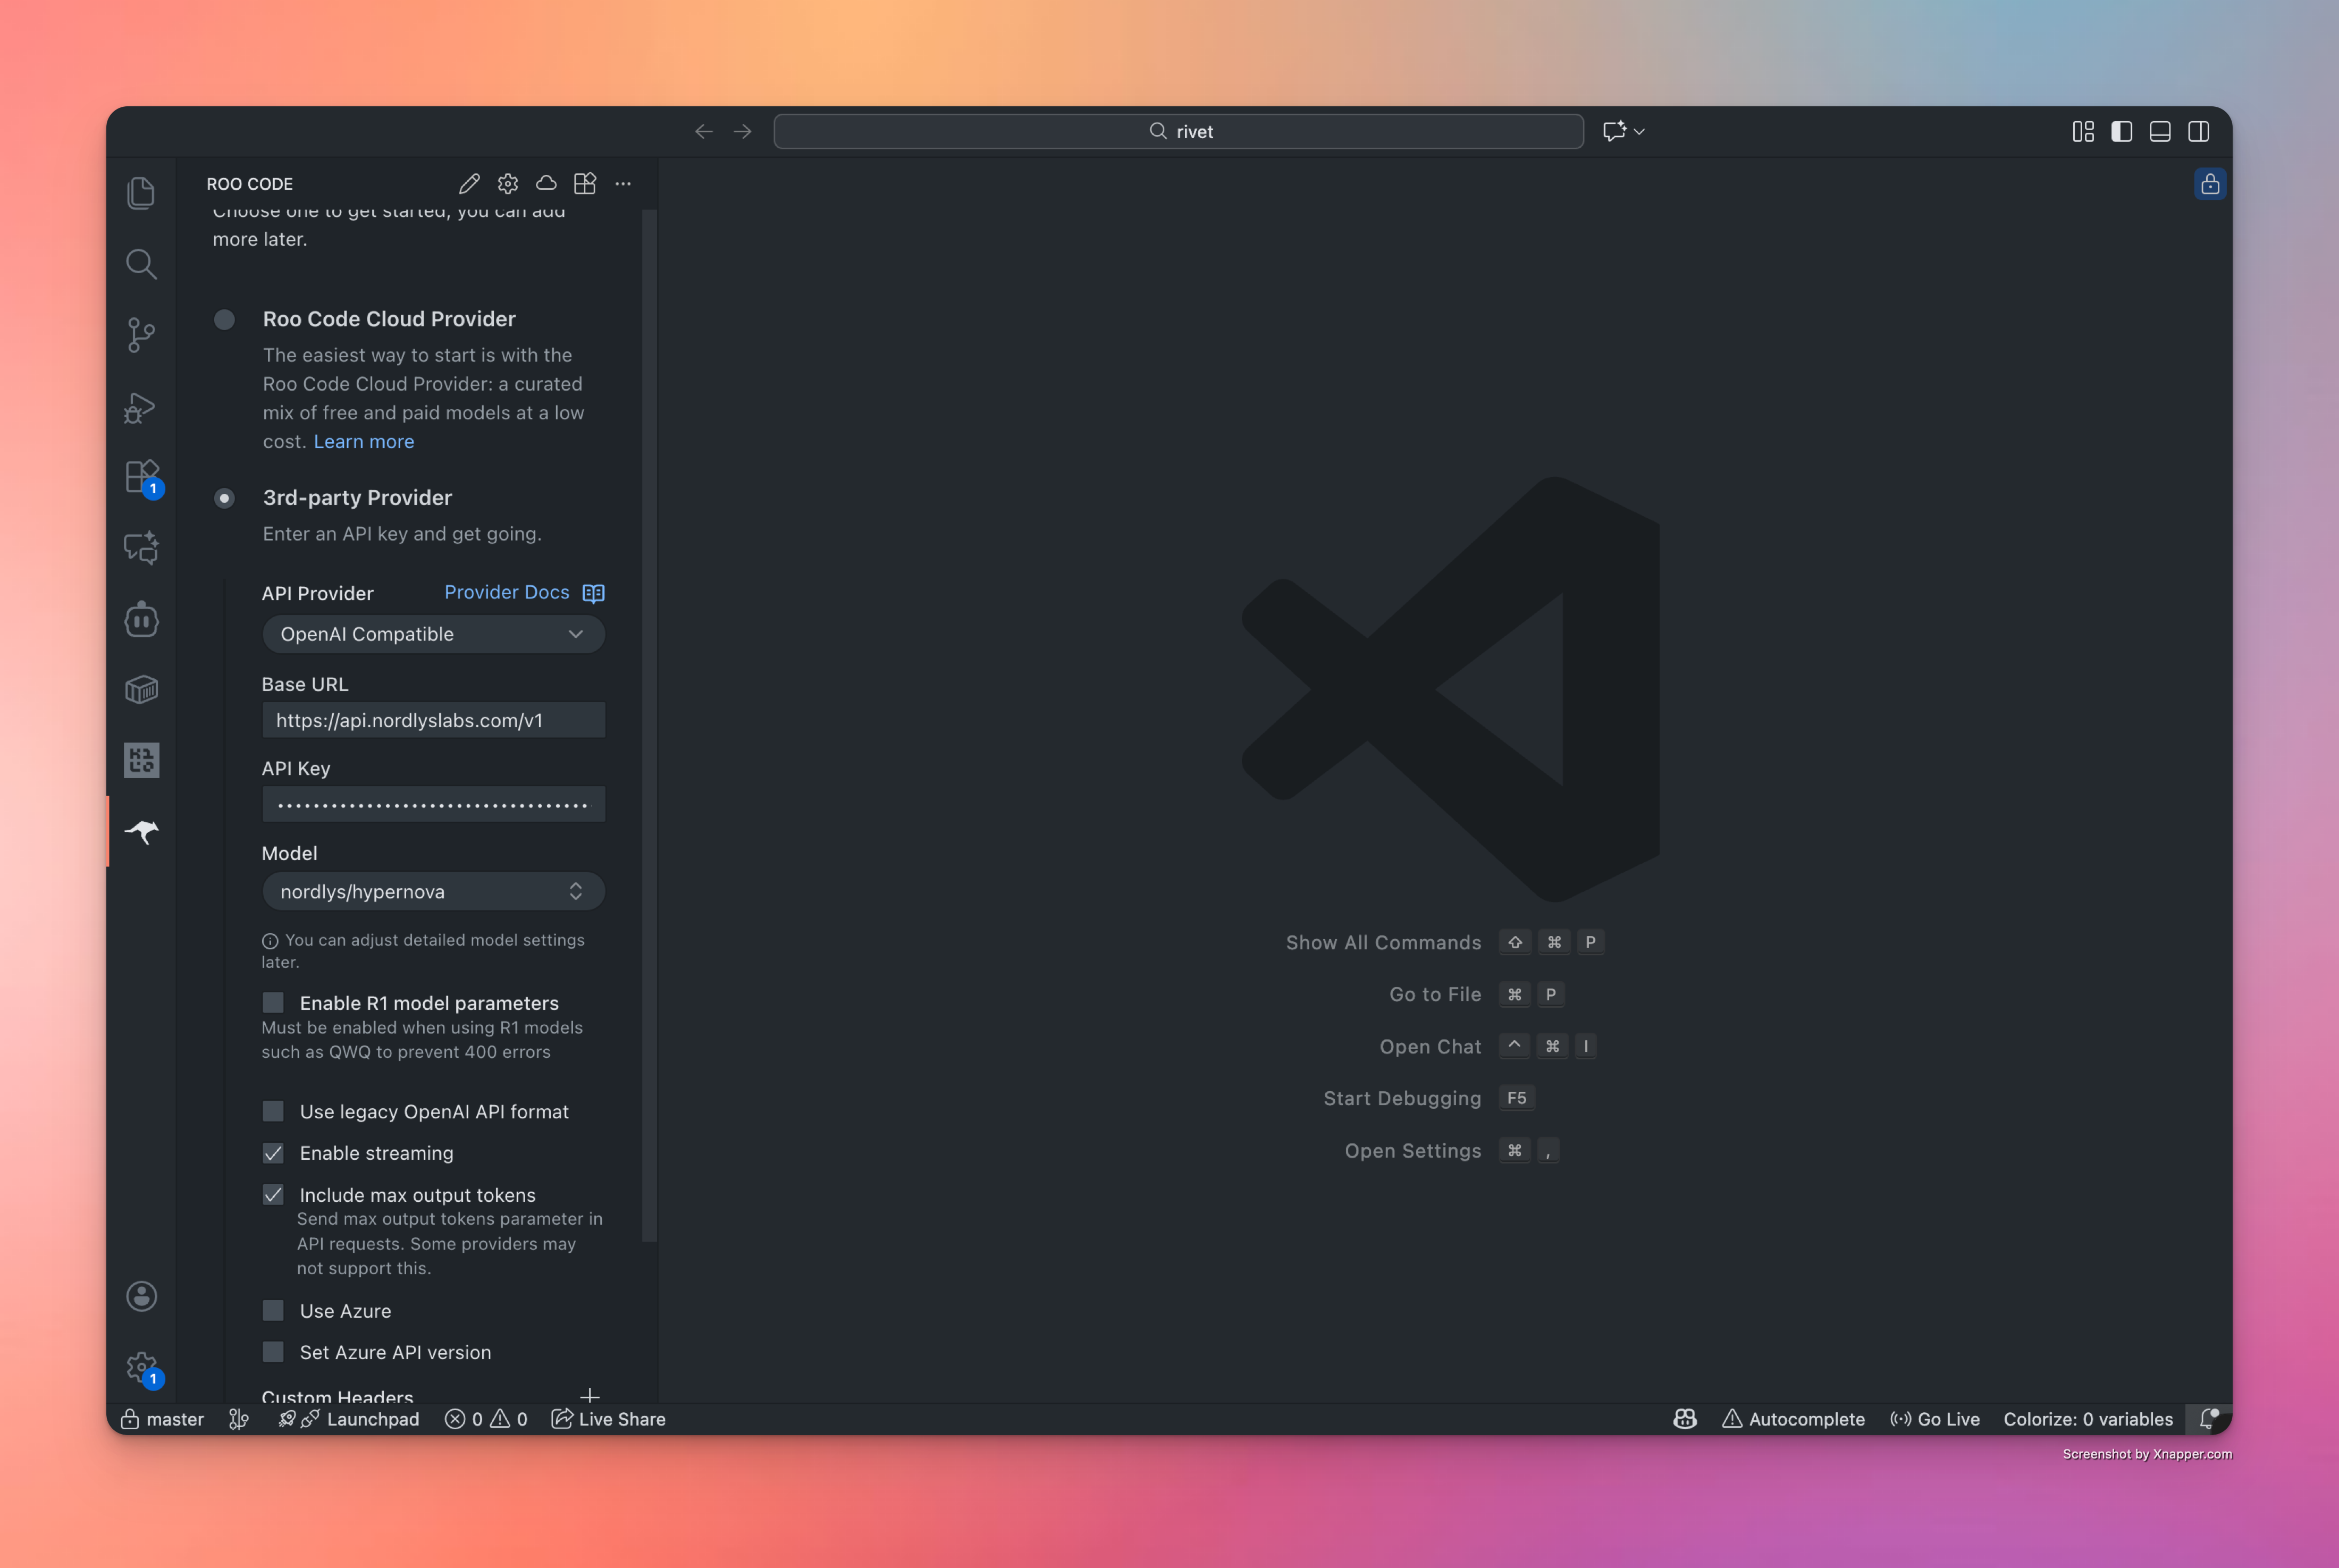Open the screencast dropdown beside the search bar

pos(1622,131)
